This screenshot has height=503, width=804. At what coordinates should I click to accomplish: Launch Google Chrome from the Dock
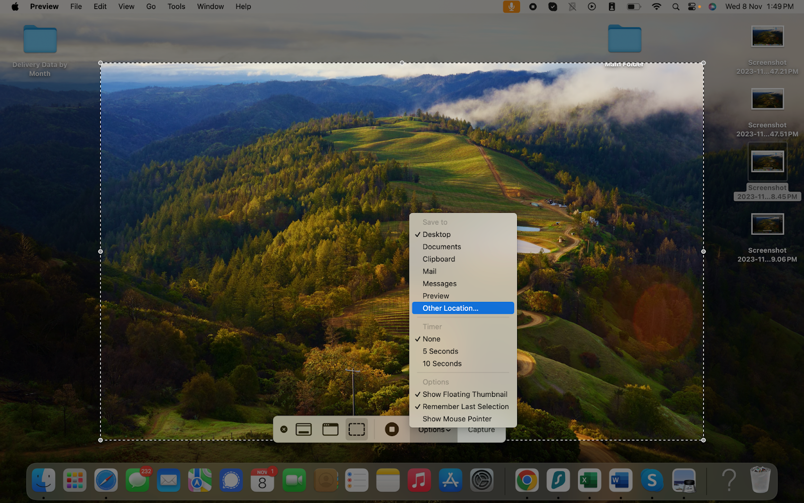point(527,481)
